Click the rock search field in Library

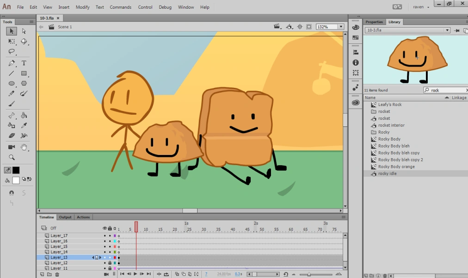point(445,90)
